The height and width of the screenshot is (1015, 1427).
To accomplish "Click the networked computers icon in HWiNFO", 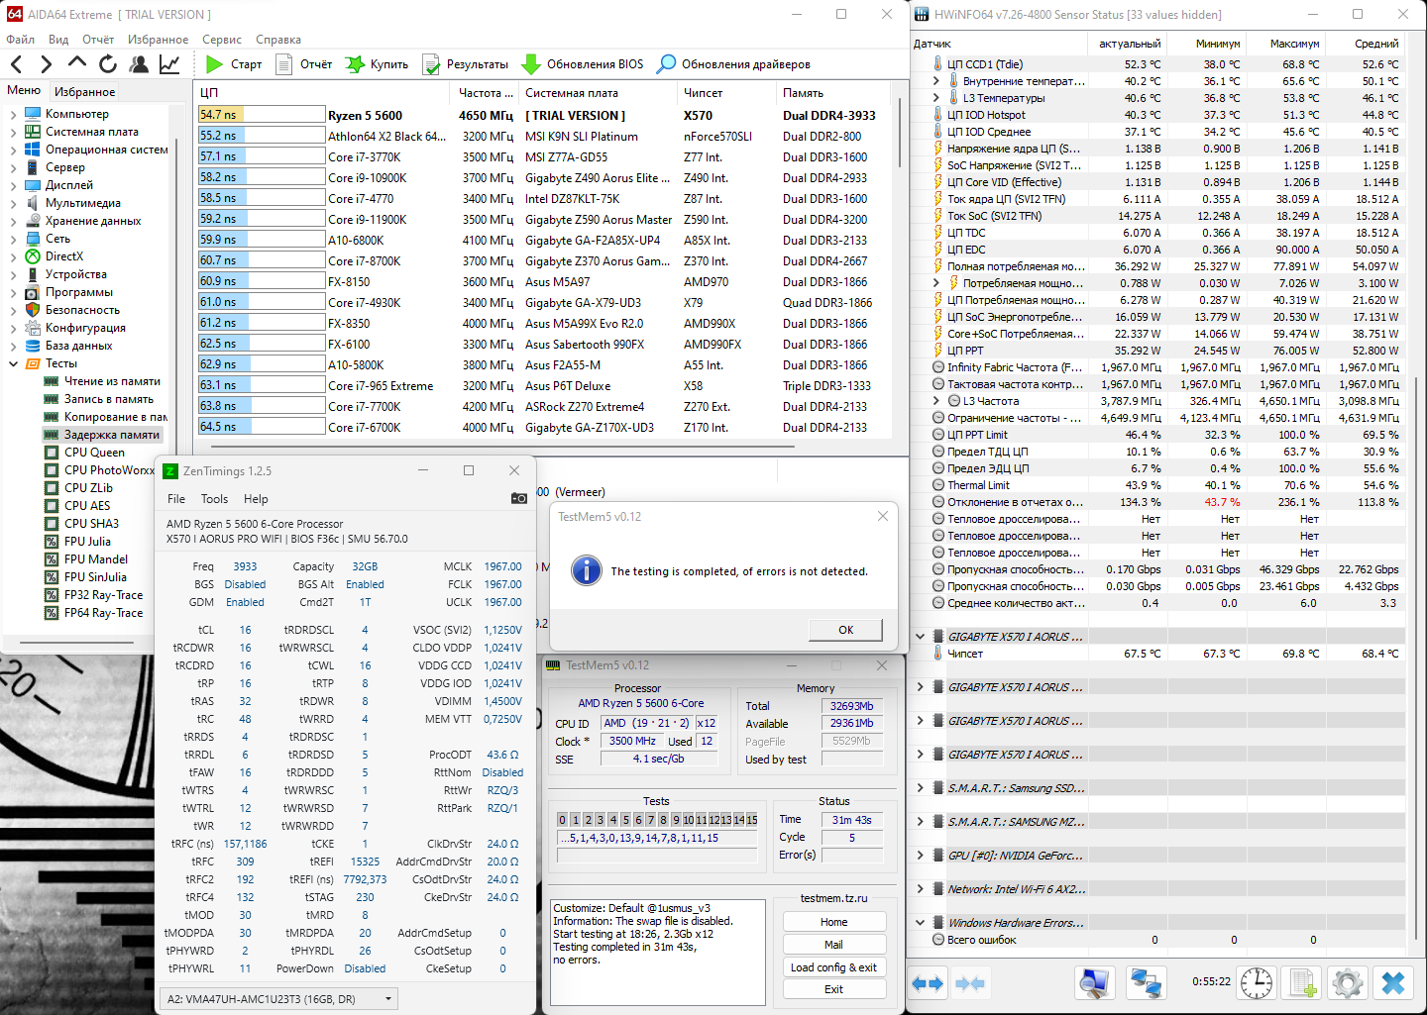I will point(1147,982).
